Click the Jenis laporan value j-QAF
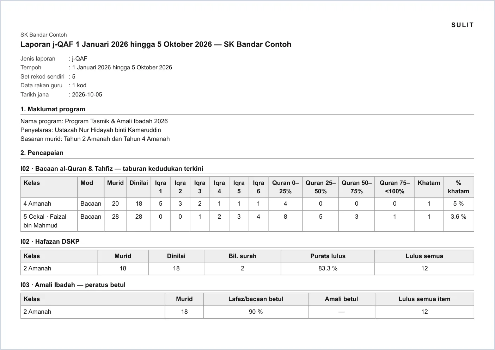The width and height of the screenshot is (495, 350). click(x=79, y=59)
